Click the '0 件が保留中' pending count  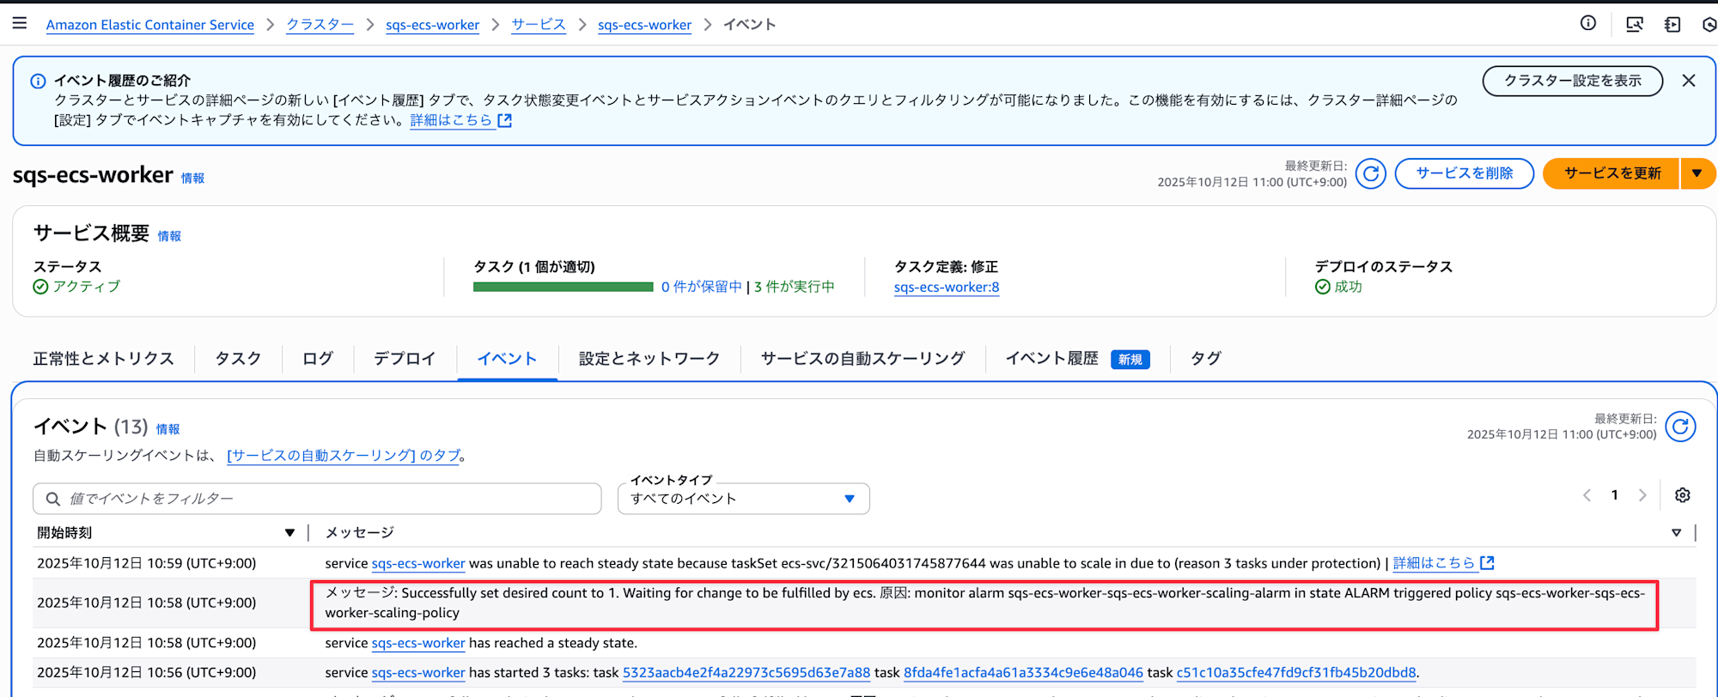(701, 287)
